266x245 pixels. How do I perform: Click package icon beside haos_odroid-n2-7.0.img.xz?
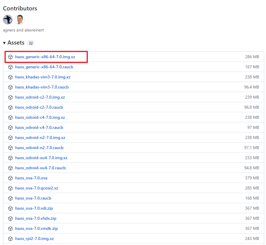[x=10, y=138]
